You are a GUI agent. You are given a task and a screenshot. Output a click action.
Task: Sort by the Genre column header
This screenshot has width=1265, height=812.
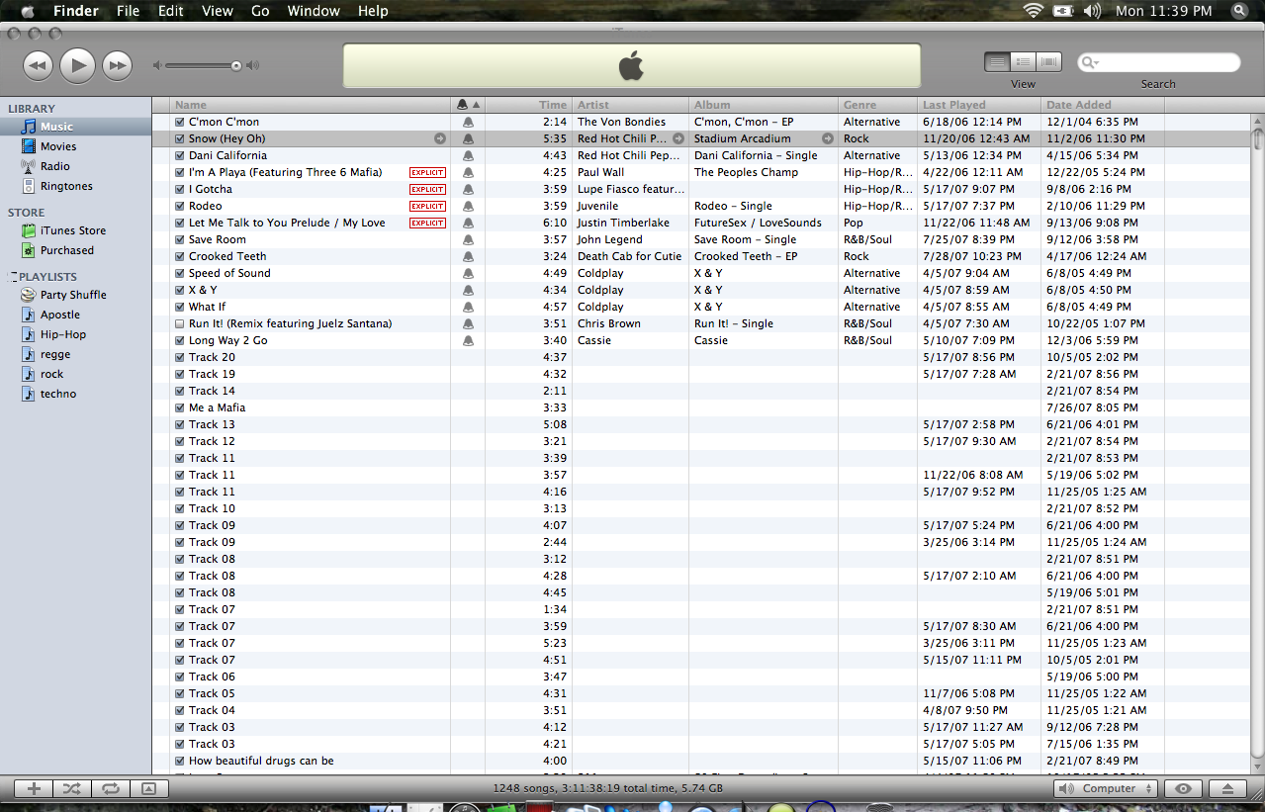[878, 104]
